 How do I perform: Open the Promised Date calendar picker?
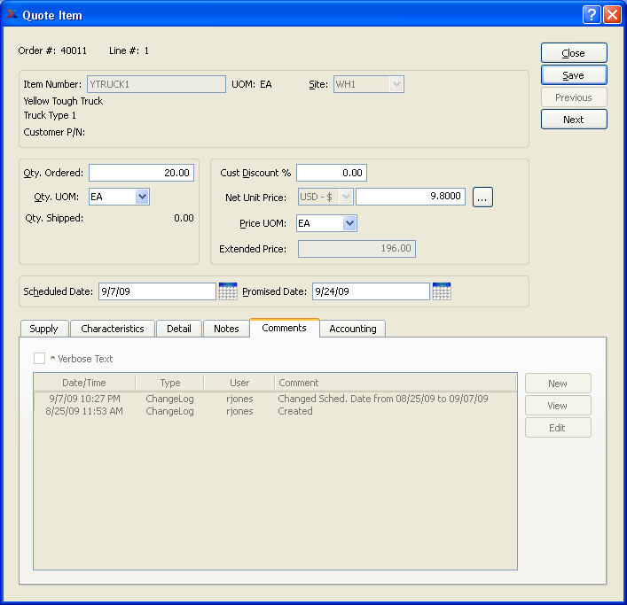(x=442, y=291)
